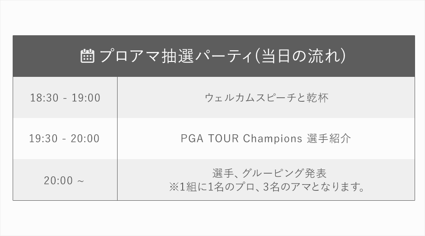
Task: Click the word Champions
Action: click(272, 139)
